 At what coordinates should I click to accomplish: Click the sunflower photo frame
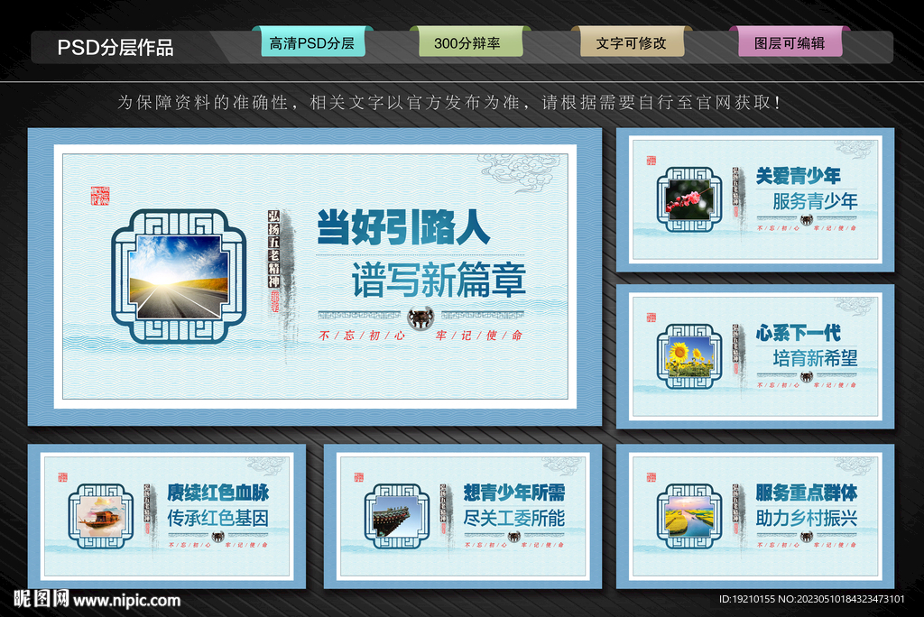(x=688, y=356)
